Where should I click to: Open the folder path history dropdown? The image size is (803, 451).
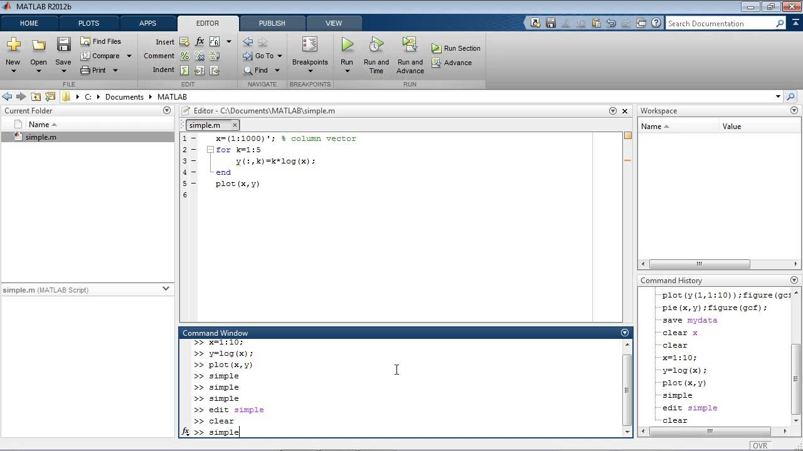click(778, 96)
